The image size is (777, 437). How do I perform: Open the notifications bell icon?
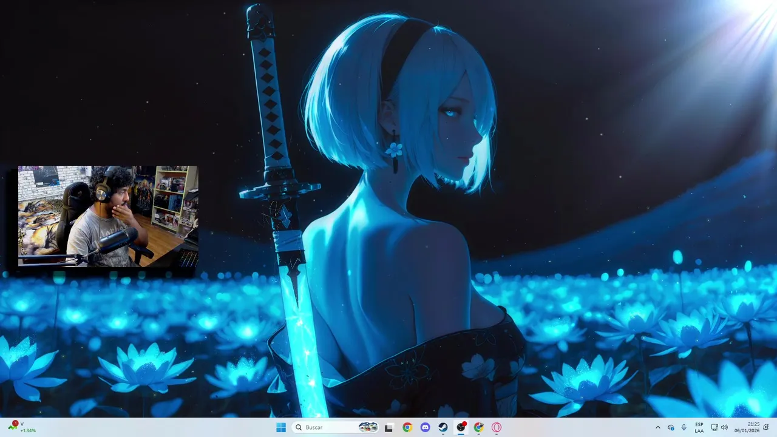coord(767,427)
